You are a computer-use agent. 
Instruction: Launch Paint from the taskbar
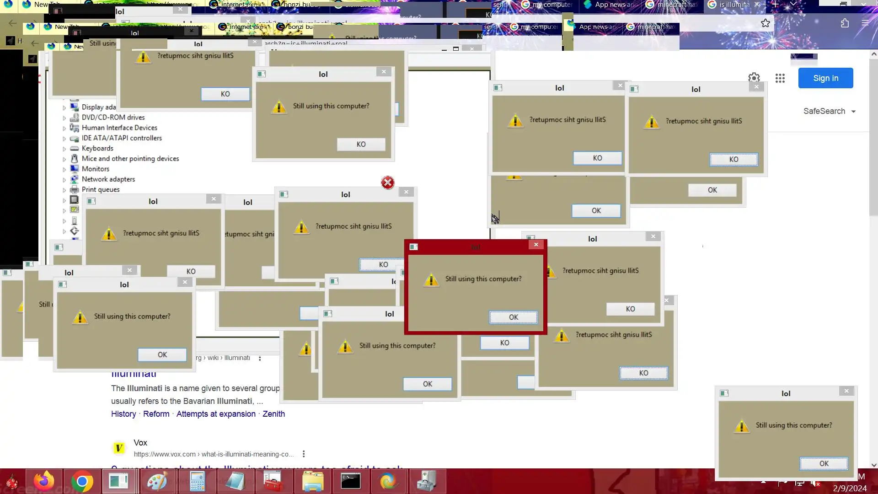pos(157,482)
